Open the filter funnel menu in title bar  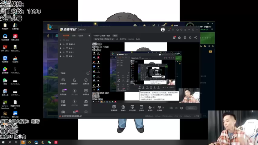point(181,30)
